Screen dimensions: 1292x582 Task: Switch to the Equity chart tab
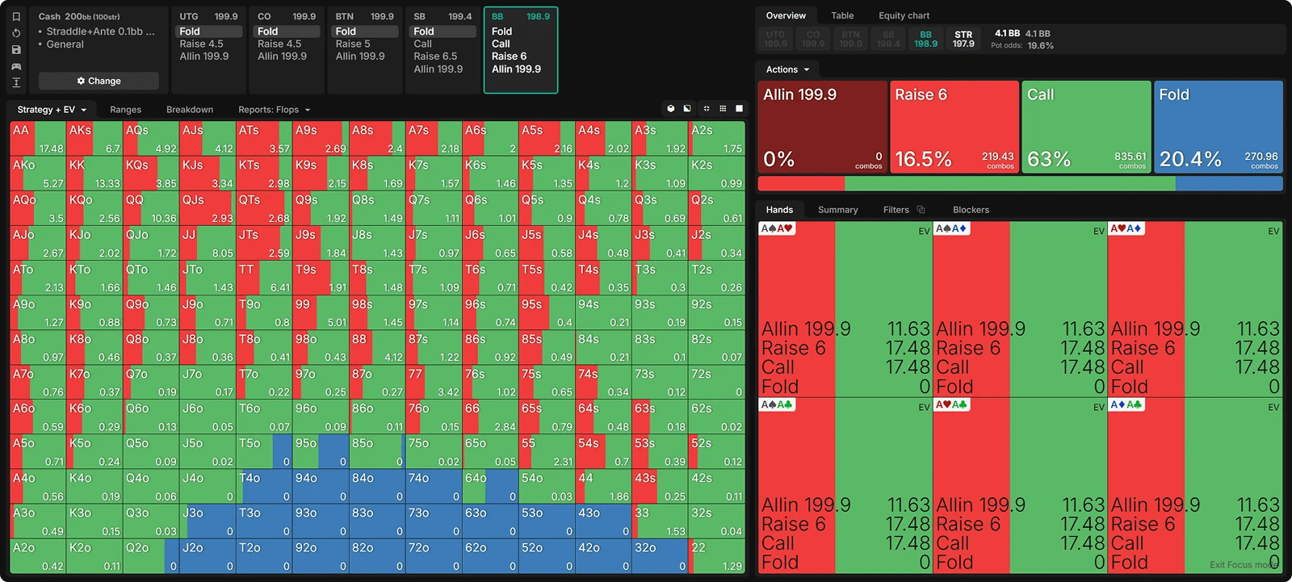(x=904, y=15)
